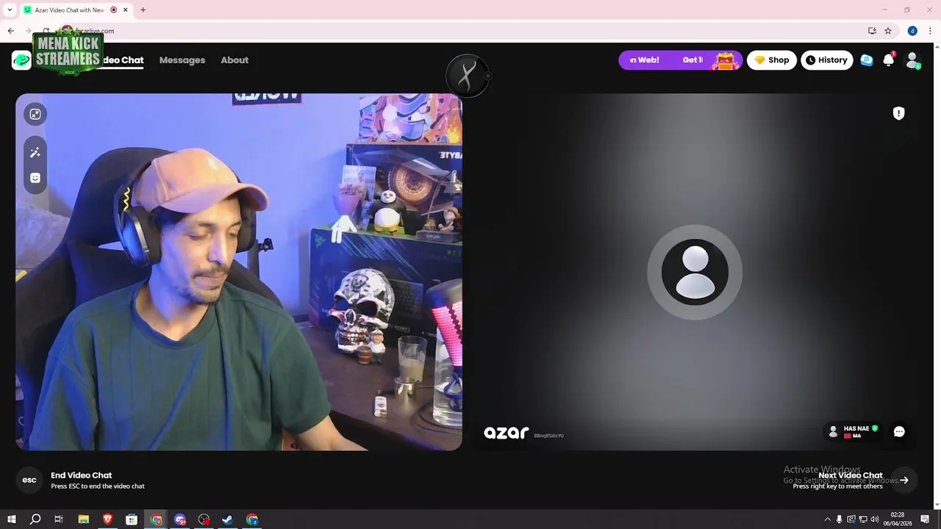Open Steam from taskbar
The image size is (941, 529).
point(228,519)
